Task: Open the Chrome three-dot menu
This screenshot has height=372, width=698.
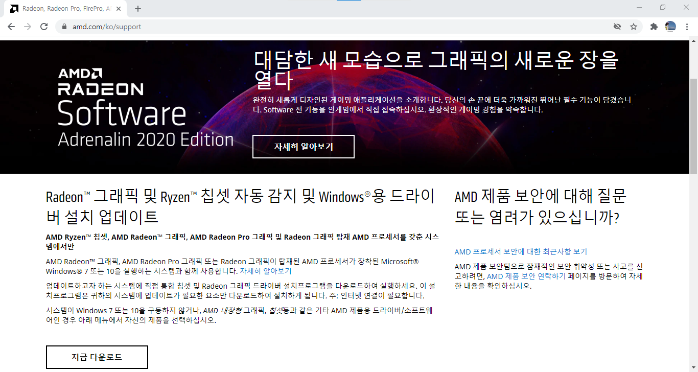Action: [x=687, y=27]
